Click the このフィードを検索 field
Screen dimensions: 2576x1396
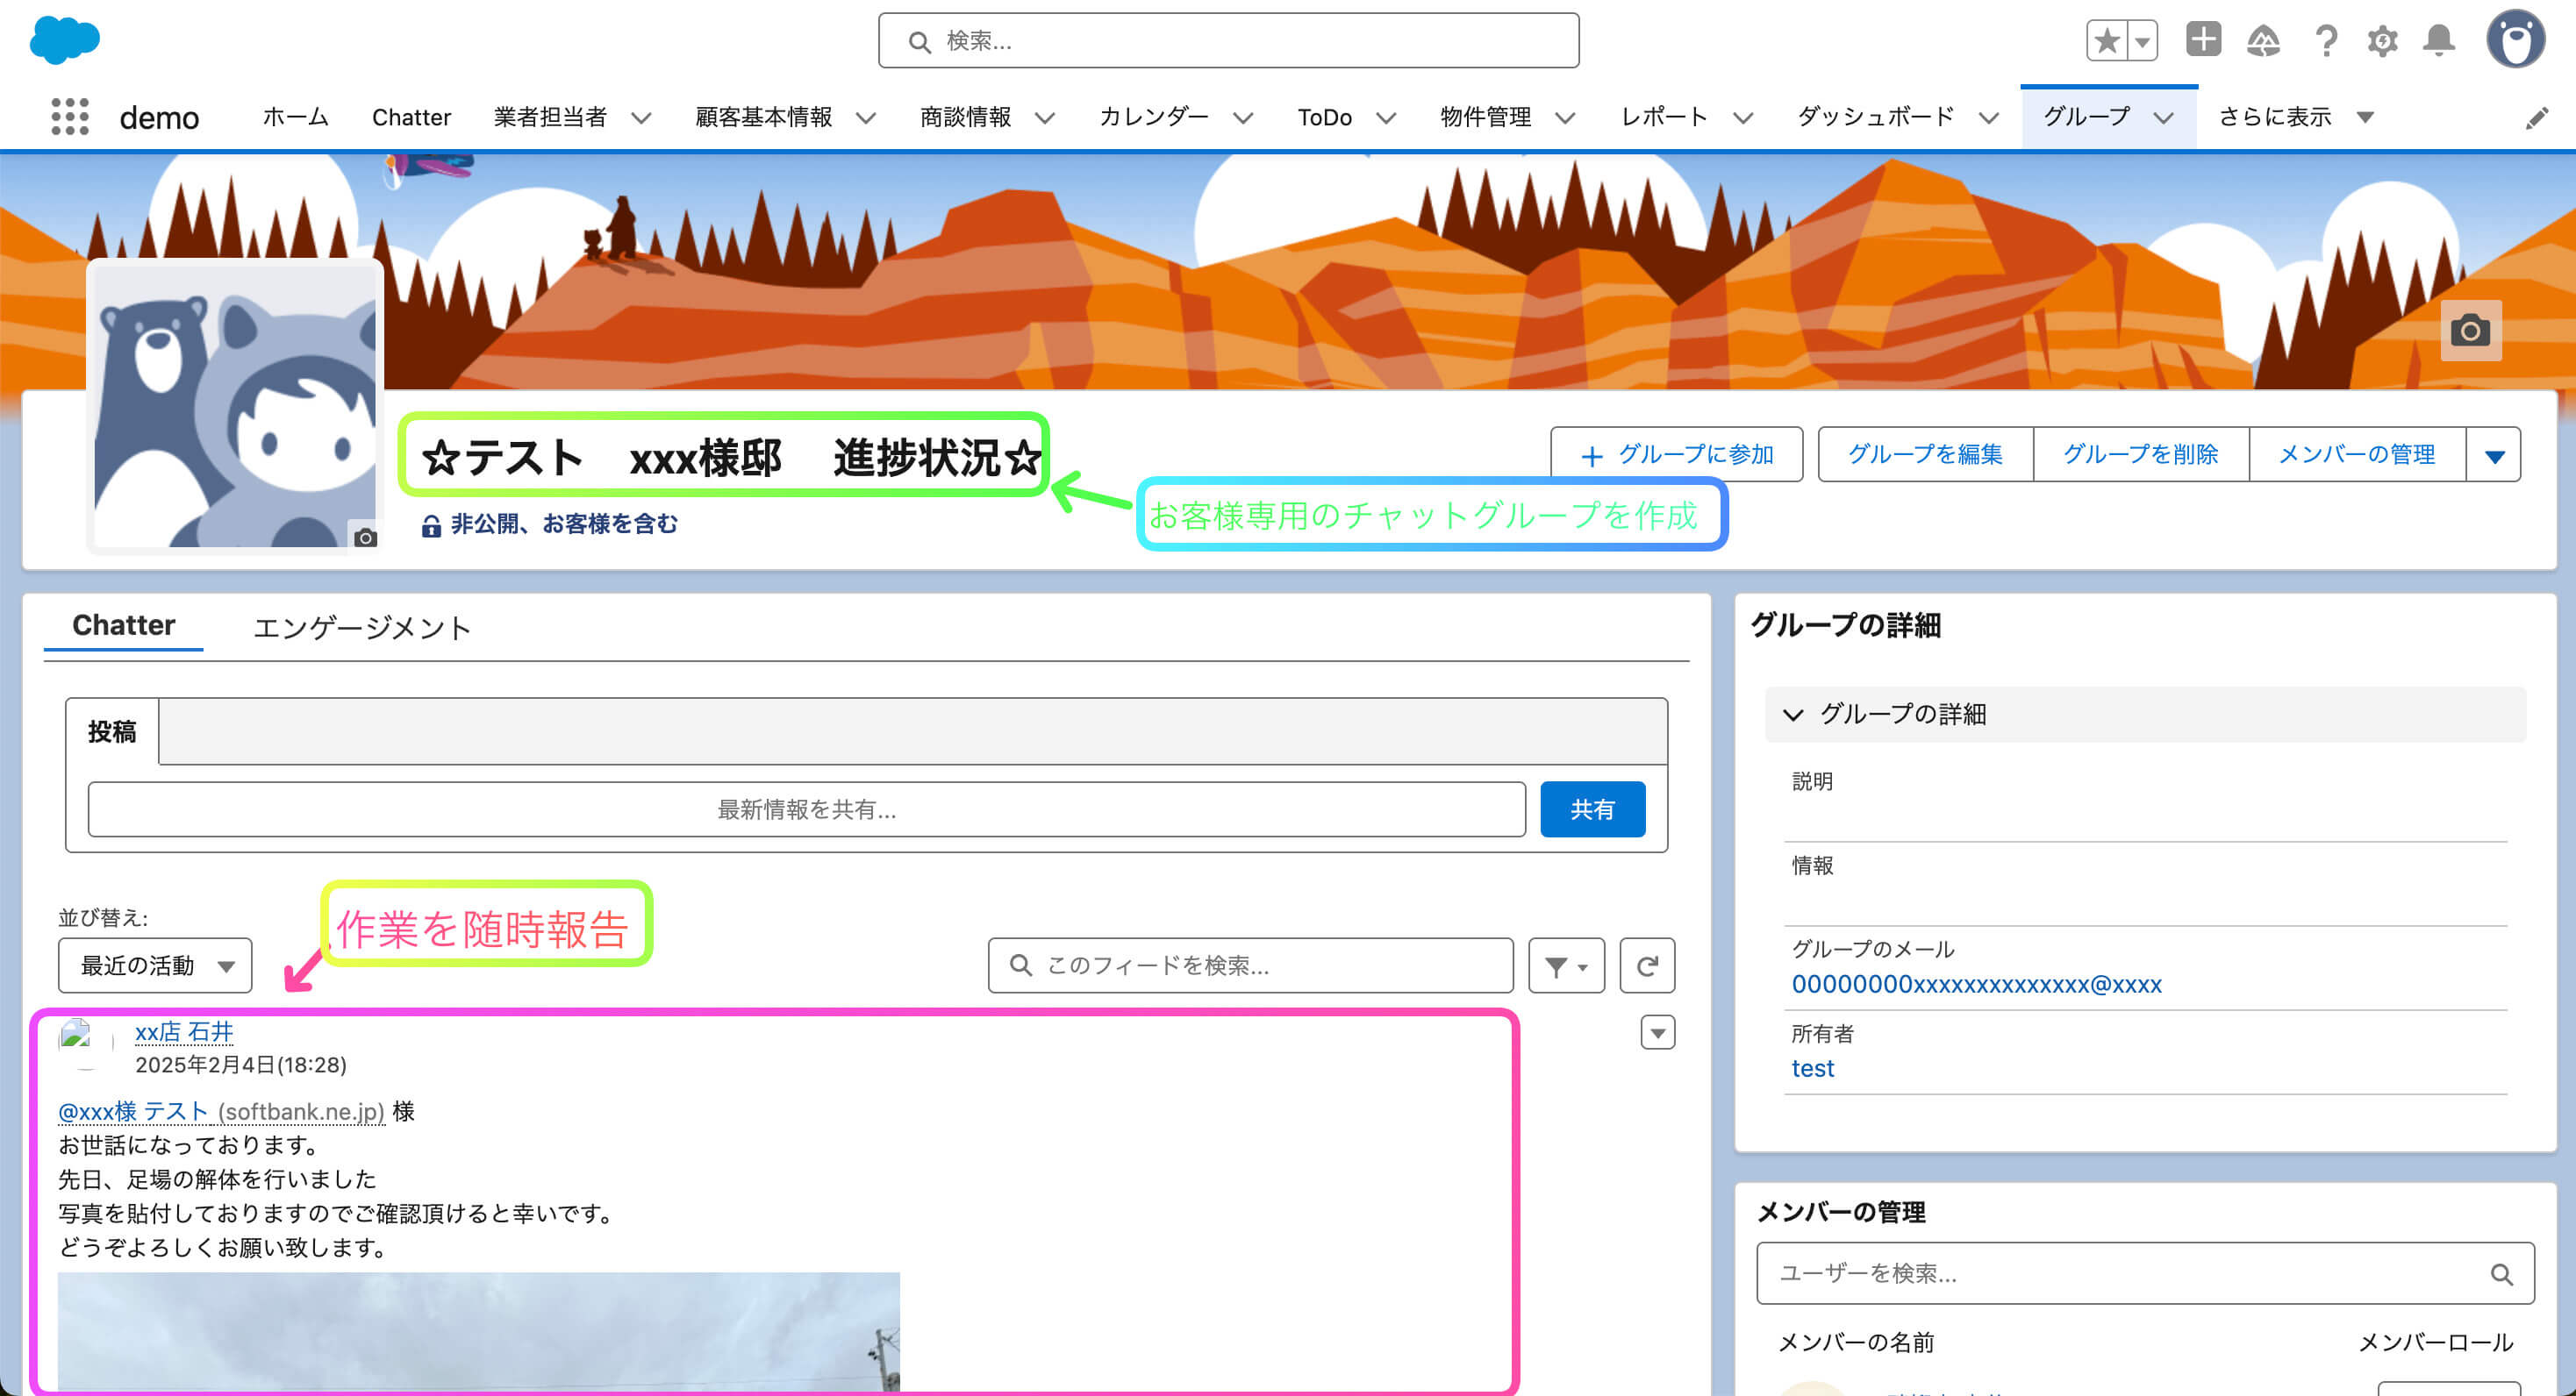pos(1250,965)
